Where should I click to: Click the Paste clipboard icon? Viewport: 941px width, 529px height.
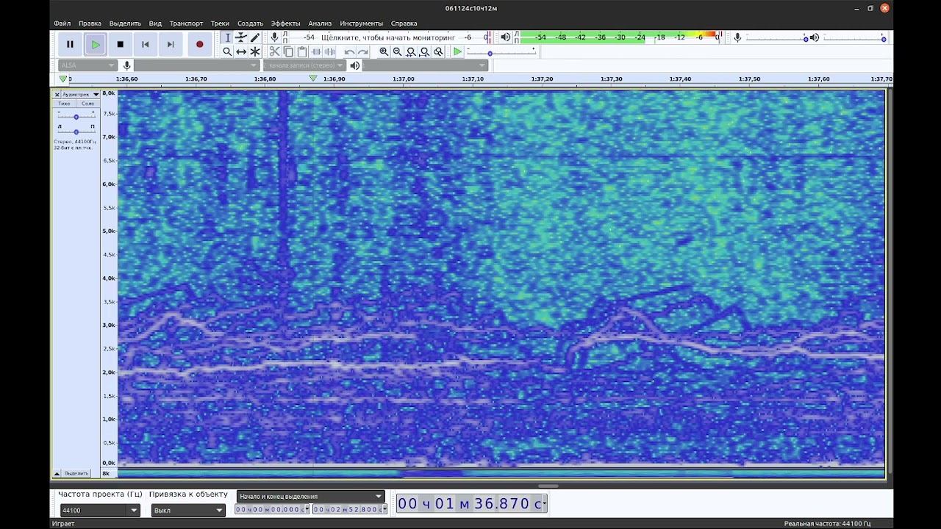click(x=302, y=51)
